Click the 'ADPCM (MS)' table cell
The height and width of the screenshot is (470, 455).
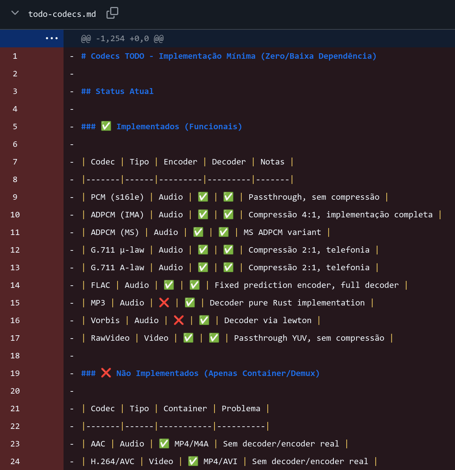[x=115, y=232]
